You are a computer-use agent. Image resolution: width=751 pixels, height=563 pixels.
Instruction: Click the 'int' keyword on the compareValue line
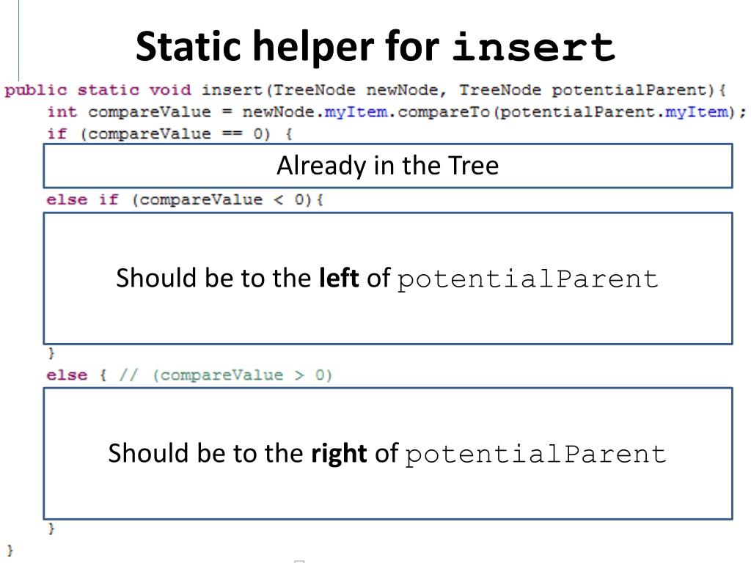(x=62, y=112)
